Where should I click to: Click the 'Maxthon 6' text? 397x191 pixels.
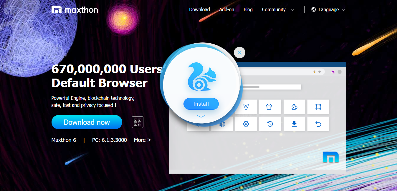(64, 140)
